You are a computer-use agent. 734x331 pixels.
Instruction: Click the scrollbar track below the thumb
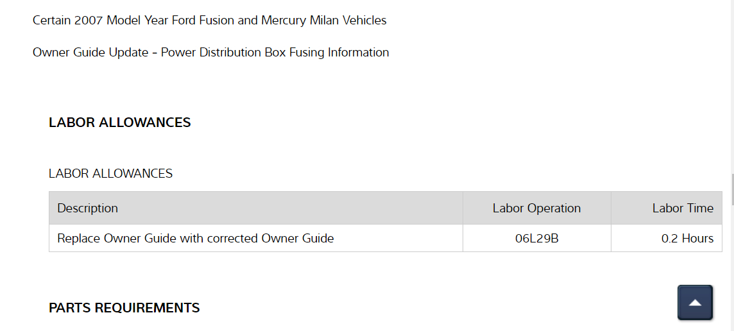click(x=731, y=269)
